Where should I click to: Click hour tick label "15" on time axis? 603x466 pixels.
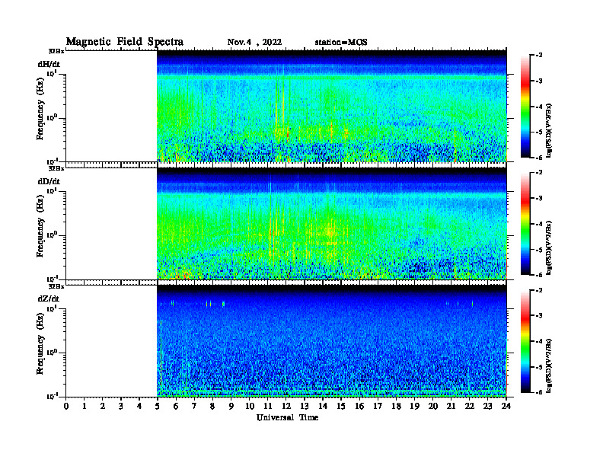tap(341, 407)
